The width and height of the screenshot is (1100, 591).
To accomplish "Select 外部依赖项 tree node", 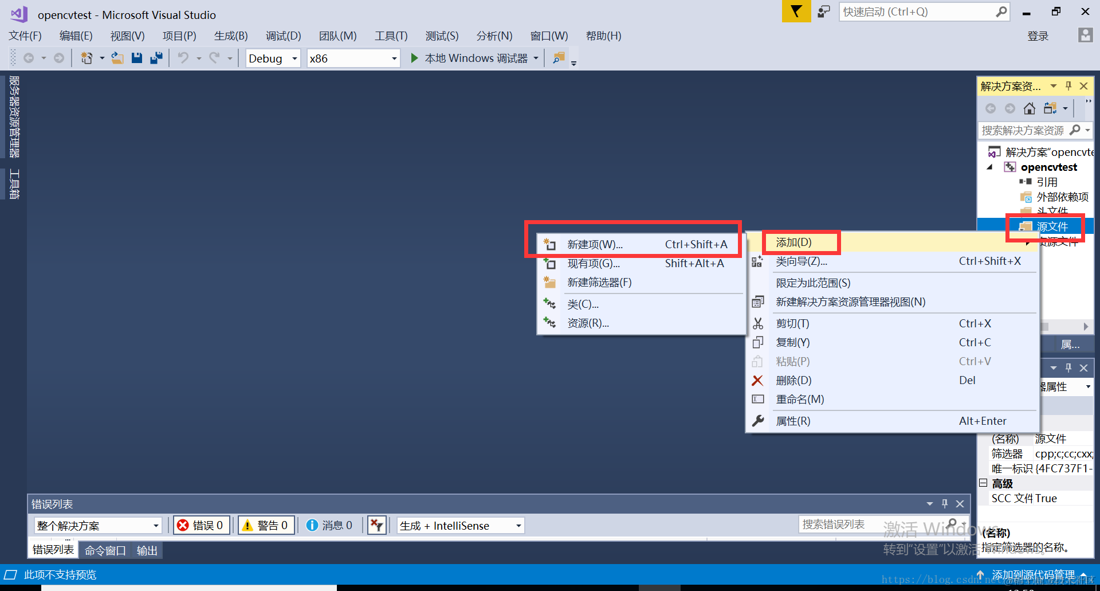I will tap(1062, 197).
